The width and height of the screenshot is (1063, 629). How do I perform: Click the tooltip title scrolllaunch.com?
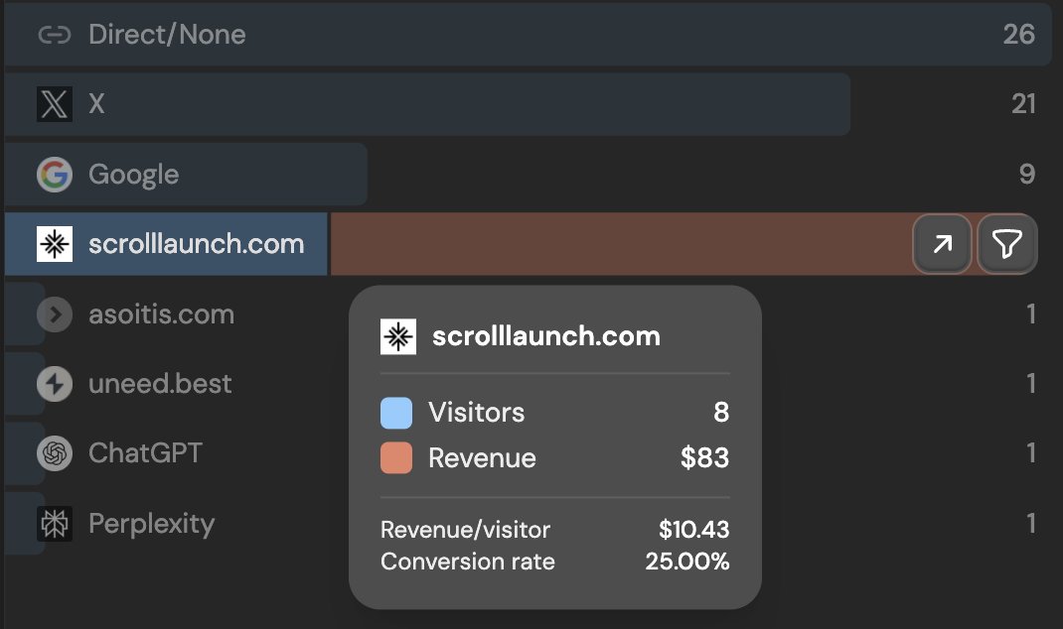click(546, 336)
